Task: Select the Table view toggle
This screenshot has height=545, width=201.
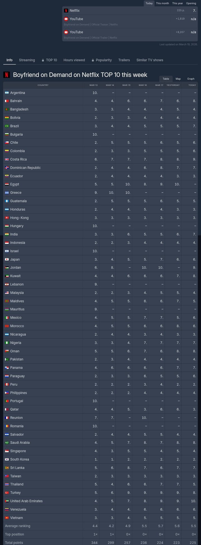Action: point(166,79)
